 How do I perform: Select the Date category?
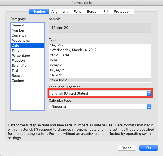[28, 45]
